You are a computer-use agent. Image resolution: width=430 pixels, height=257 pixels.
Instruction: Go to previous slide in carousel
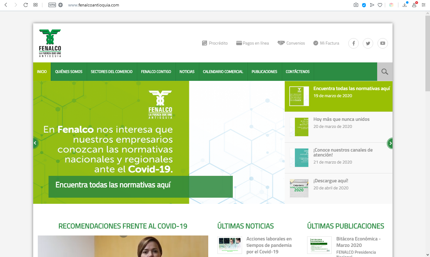click(x=35, y=143)
